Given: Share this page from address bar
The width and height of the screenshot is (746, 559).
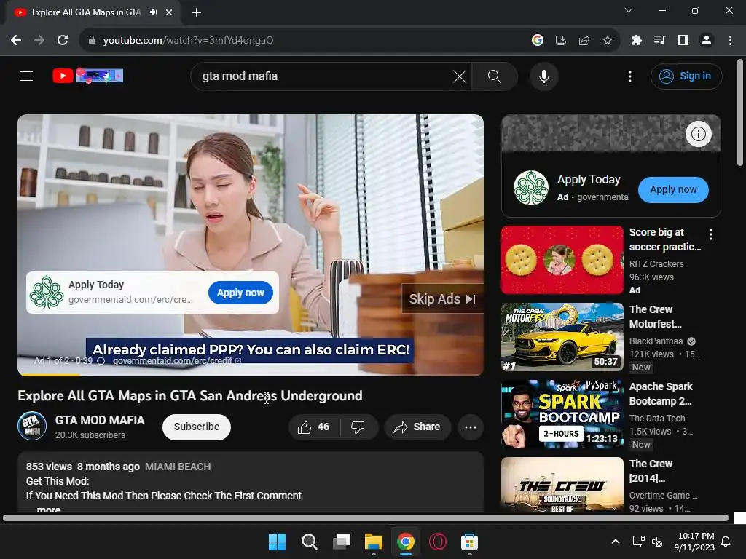Looking at the screenshot, I should point(584,41).
